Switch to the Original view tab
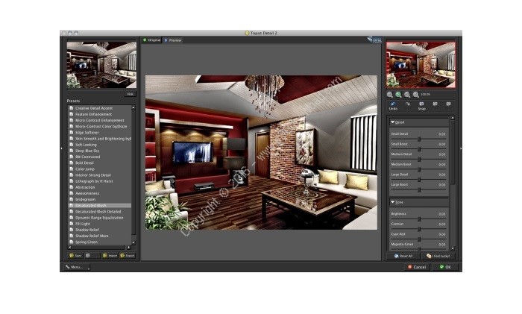 tap(152, 40)
